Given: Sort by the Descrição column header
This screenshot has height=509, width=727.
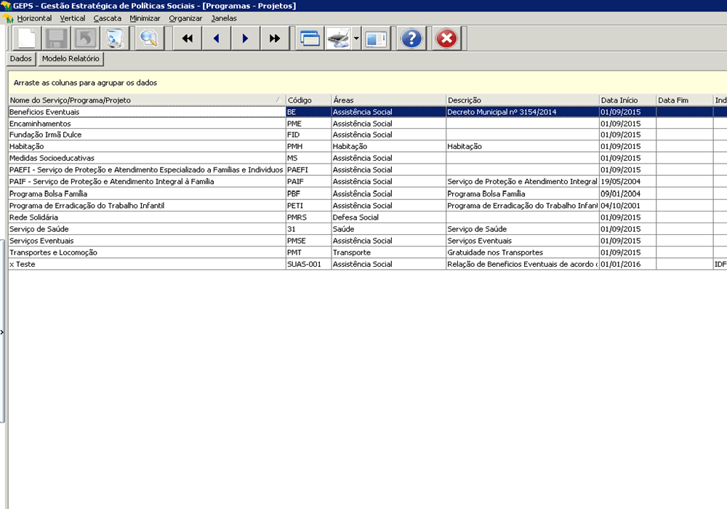Looking at the screenshot, I should (523, 100).
